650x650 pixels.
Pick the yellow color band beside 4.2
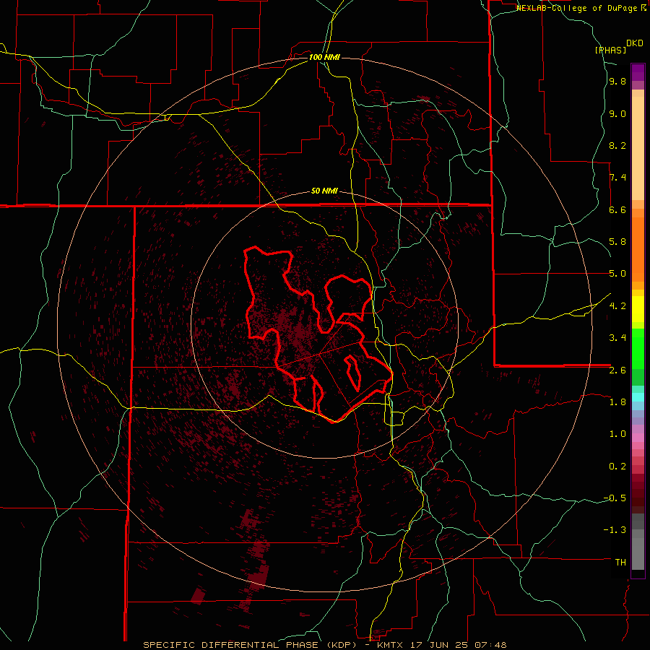638,309
